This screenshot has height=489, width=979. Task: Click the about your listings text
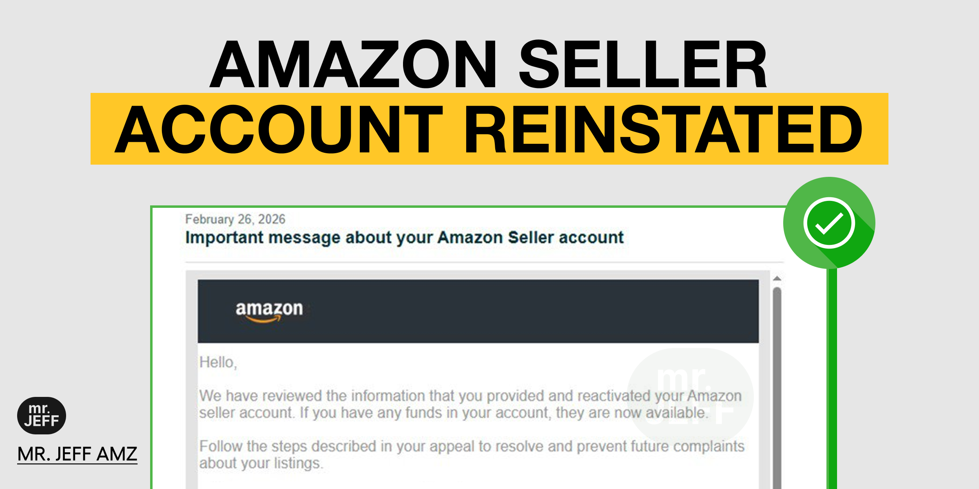coord(261,463)
